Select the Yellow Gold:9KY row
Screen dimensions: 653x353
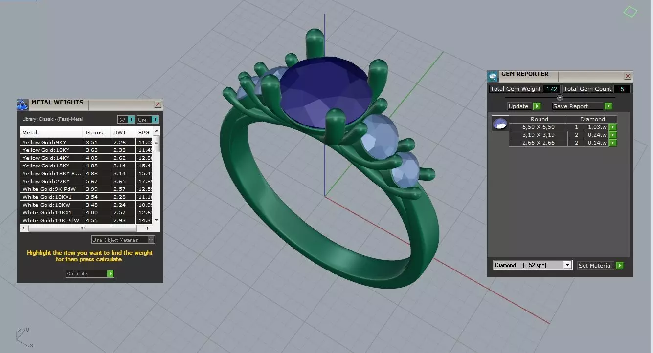coord(87,143)
